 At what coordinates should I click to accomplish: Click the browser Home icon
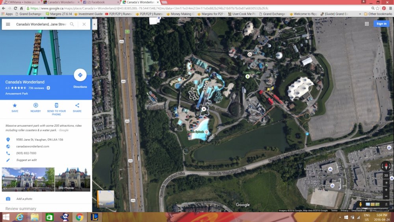[x=21, y=8]
